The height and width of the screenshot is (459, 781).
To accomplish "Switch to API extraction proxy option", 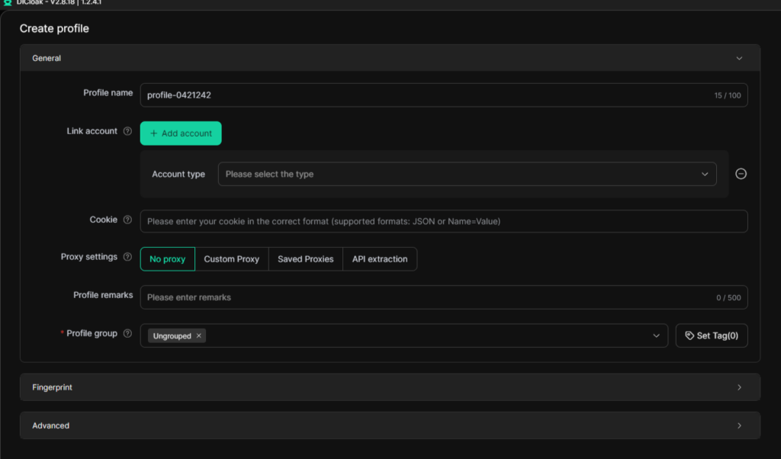I will click(x=379, y=259).
